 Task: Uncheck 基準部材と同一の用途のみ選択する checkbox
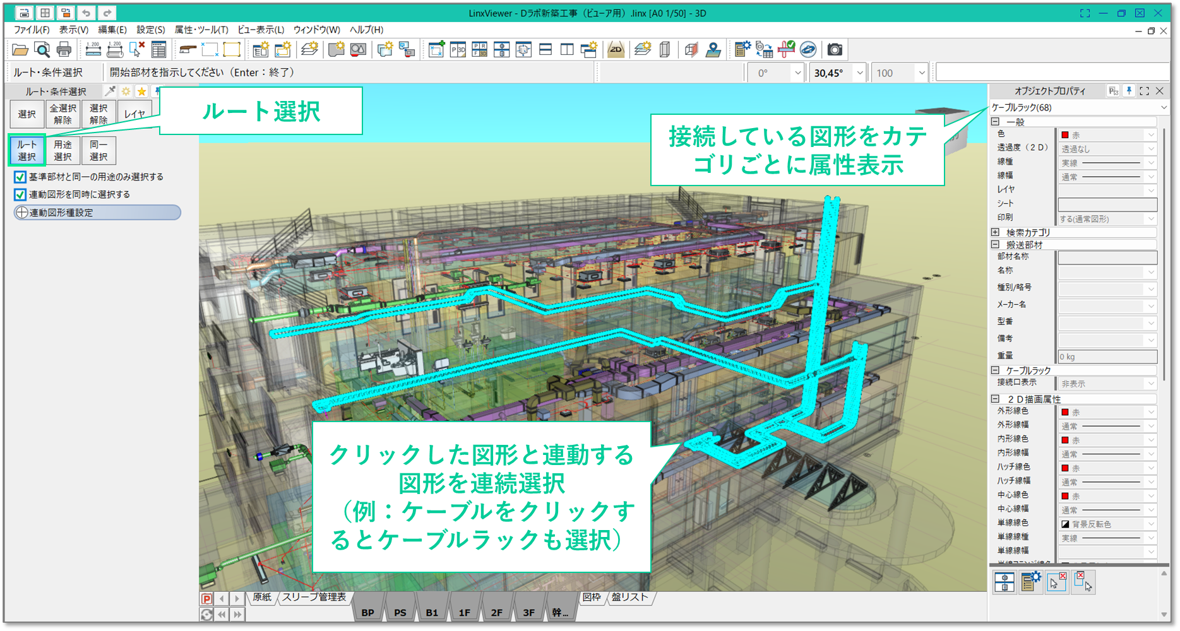click(x=20, y=177)
